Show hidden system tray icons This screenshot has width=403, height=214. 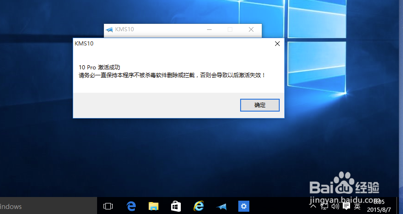[x=313, y=206]
